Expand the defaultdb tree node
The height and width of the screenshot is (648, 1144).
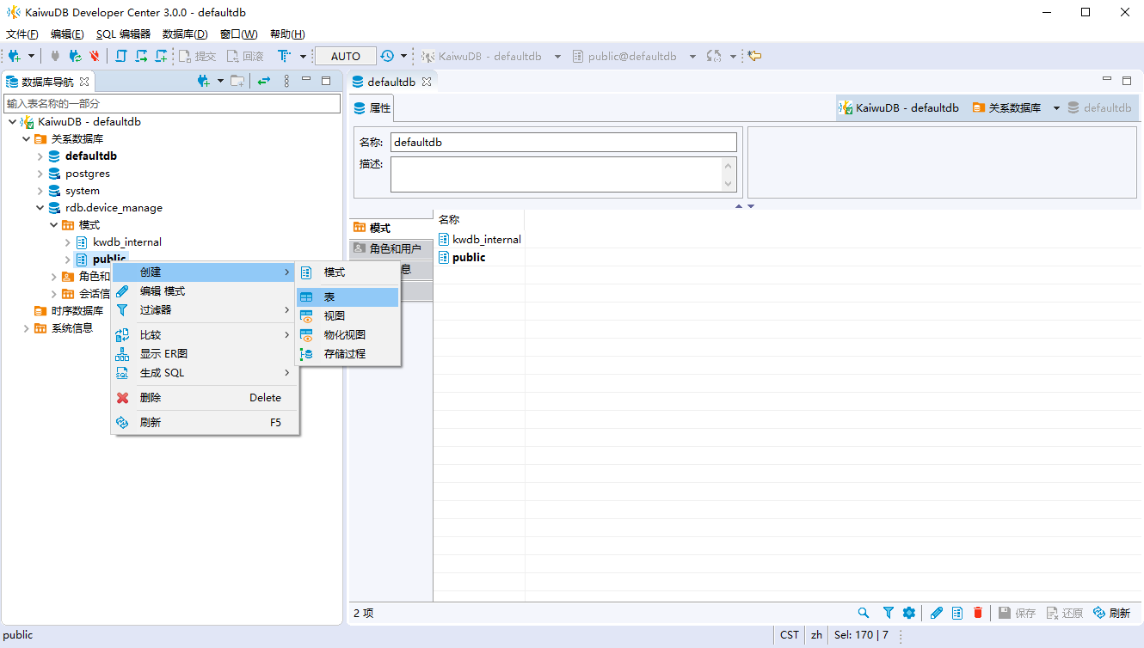(x=40, y=156)
